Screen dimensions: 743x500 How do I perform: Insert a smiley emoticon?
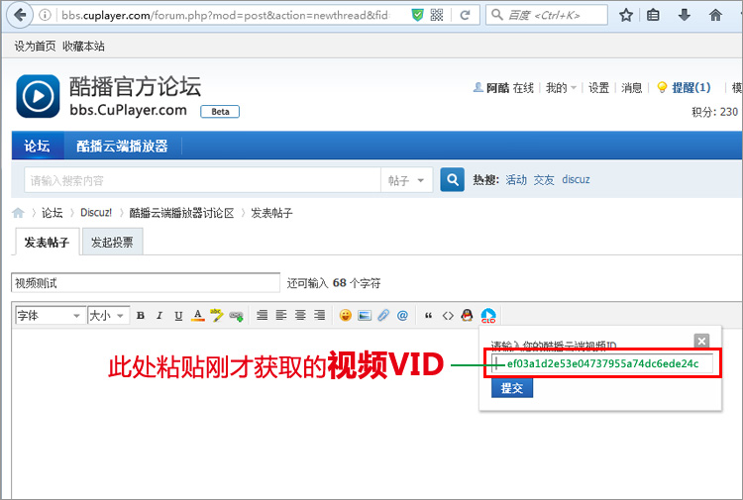pos(346,316)
